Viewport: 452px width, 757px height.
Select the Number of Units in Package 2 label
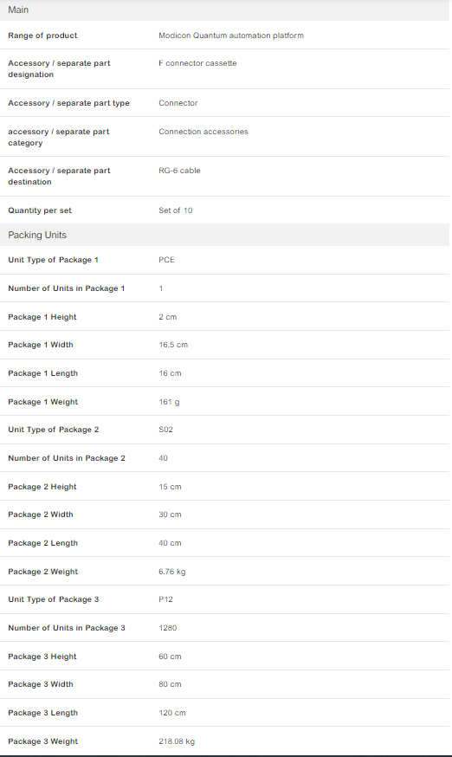[x=67, y=458]
